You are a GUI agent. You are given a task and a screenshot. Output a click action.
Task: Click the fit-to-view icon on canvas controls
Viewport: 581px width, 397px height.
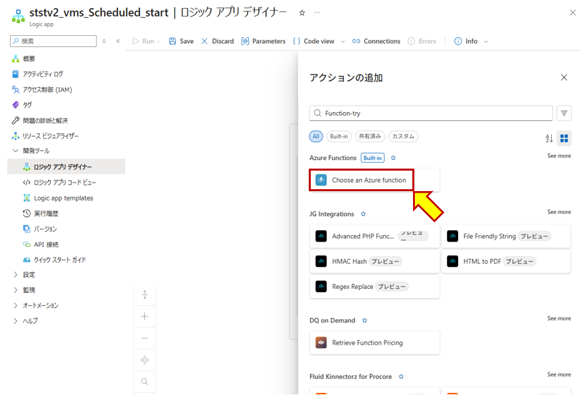point(145,360)
